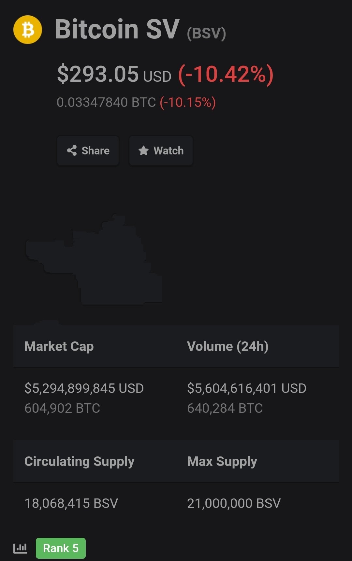Click the -10.15% BTC change
The height and width of the screenshot is (561, 352).
188,102
